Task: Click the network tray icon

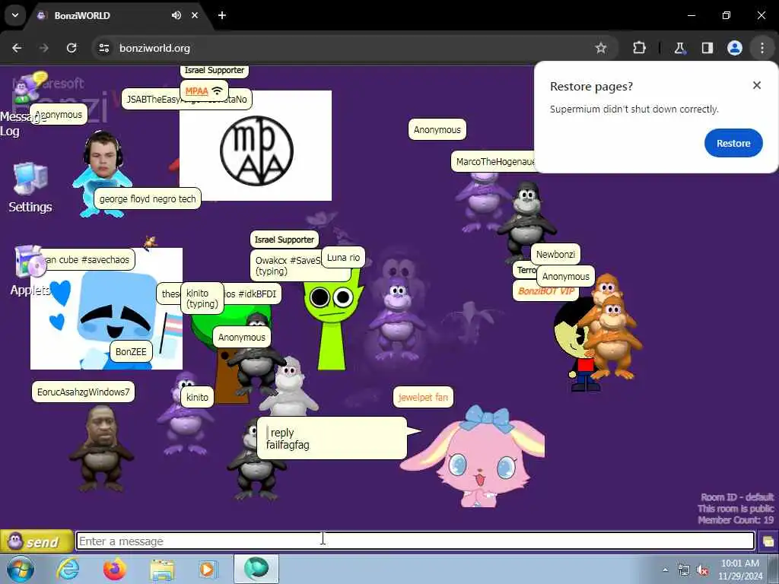Action: click(684, 570)
